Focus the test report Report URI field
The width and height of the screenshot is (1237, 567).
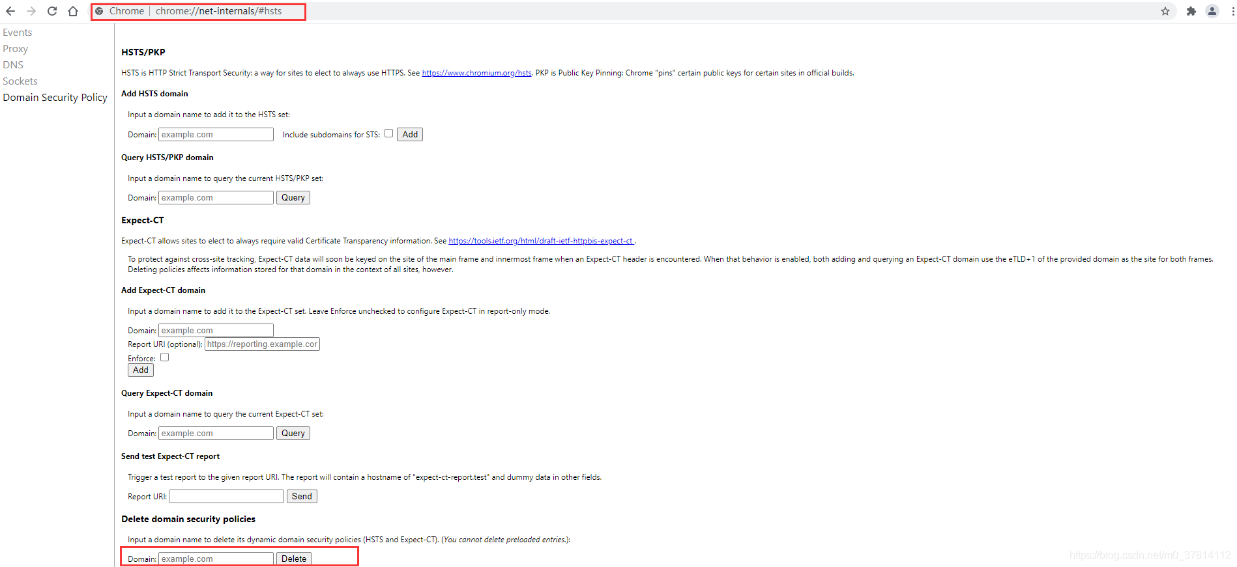pos(226,497)
